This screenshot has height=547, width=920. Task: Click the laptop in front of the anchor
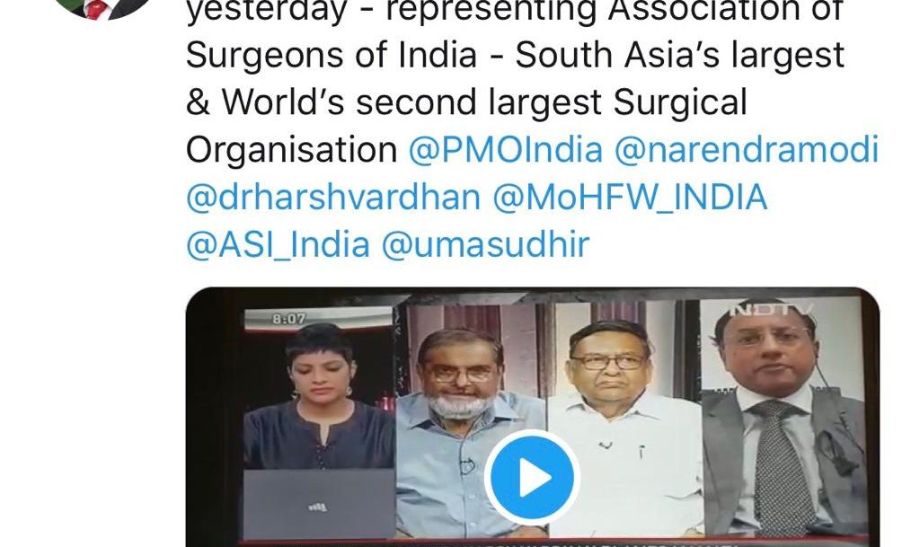[319, 504]
